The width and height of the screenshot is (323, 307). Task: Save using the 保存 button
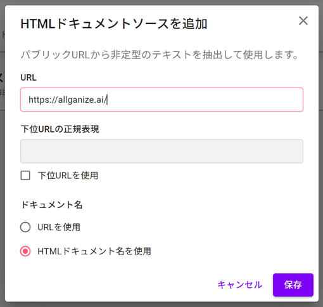tap(293, 285)
